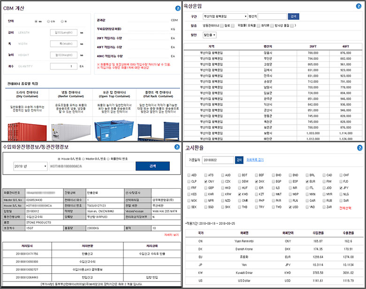Open the 할인율 discount dropdown
This screenshot has height=289, width=366.
[x=210, y=35]
